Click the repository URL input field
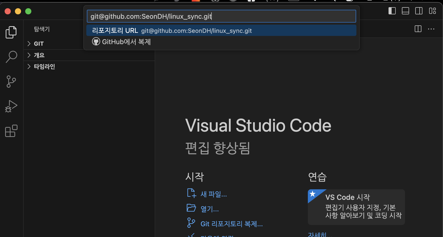The width and height of the screenshot is (443, 237). pos(221,16)
